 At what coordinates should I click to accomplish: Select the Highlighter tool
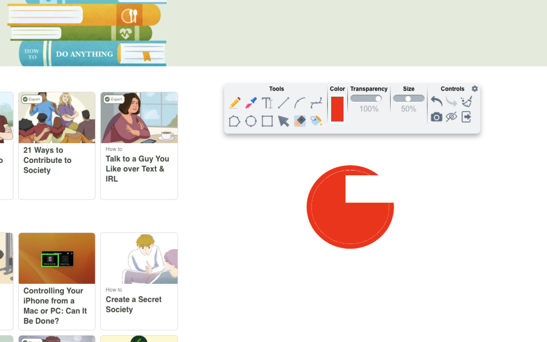coord(251,103)
